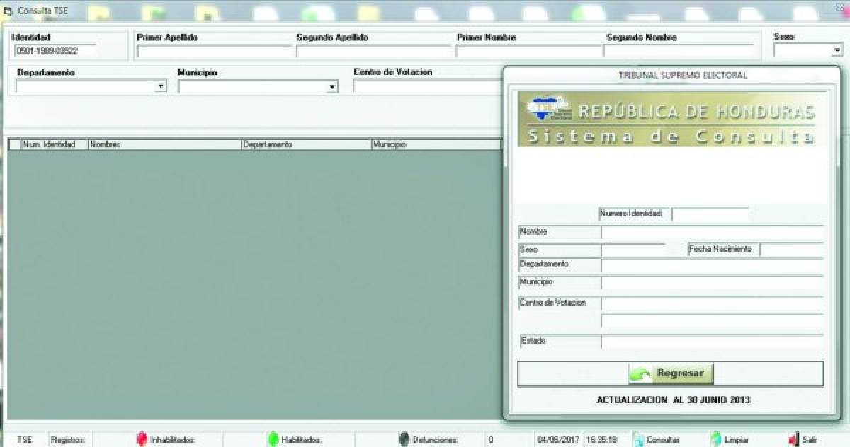Screen dimensions: 850x447
Task: Click the Num. Identidad column header
Action: (x=54, y=144)
